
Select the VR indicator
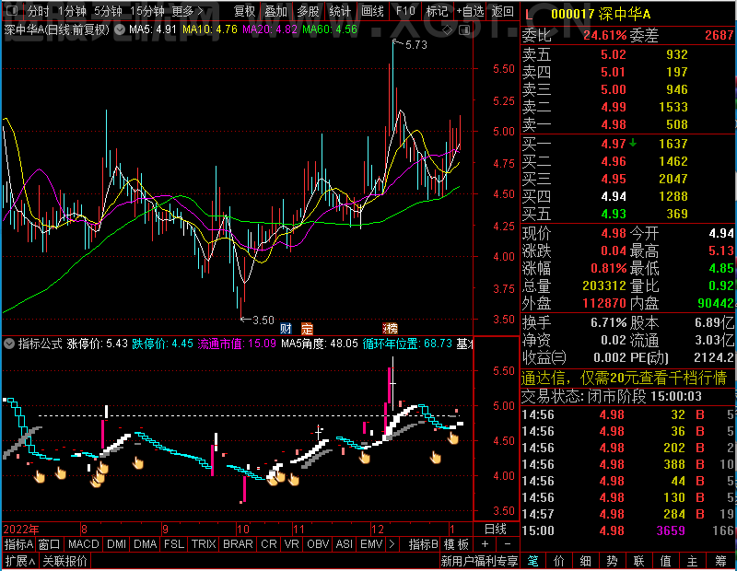[x=291, y=544]
